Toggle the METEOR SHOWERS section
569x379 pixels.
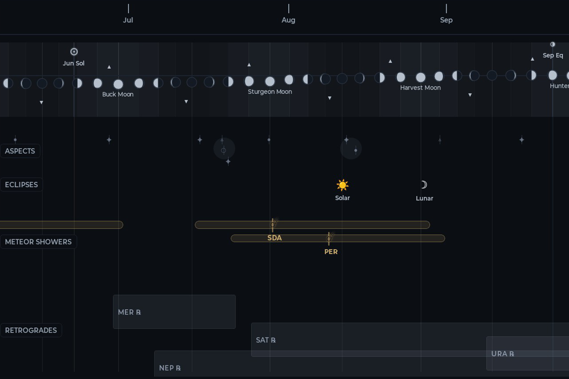coord(38,242)
